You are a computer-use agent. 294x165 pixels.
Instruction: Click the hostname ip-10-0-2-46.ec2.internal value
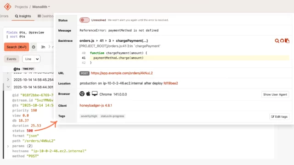[59, 151]
